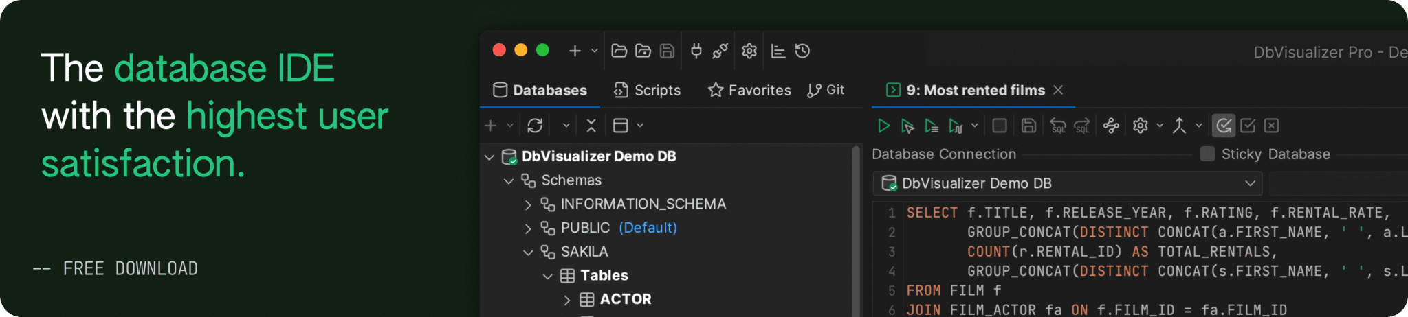Select the ACTOR table in the tree
This screenshot has width=1408, height=317.
click(625, 299)
